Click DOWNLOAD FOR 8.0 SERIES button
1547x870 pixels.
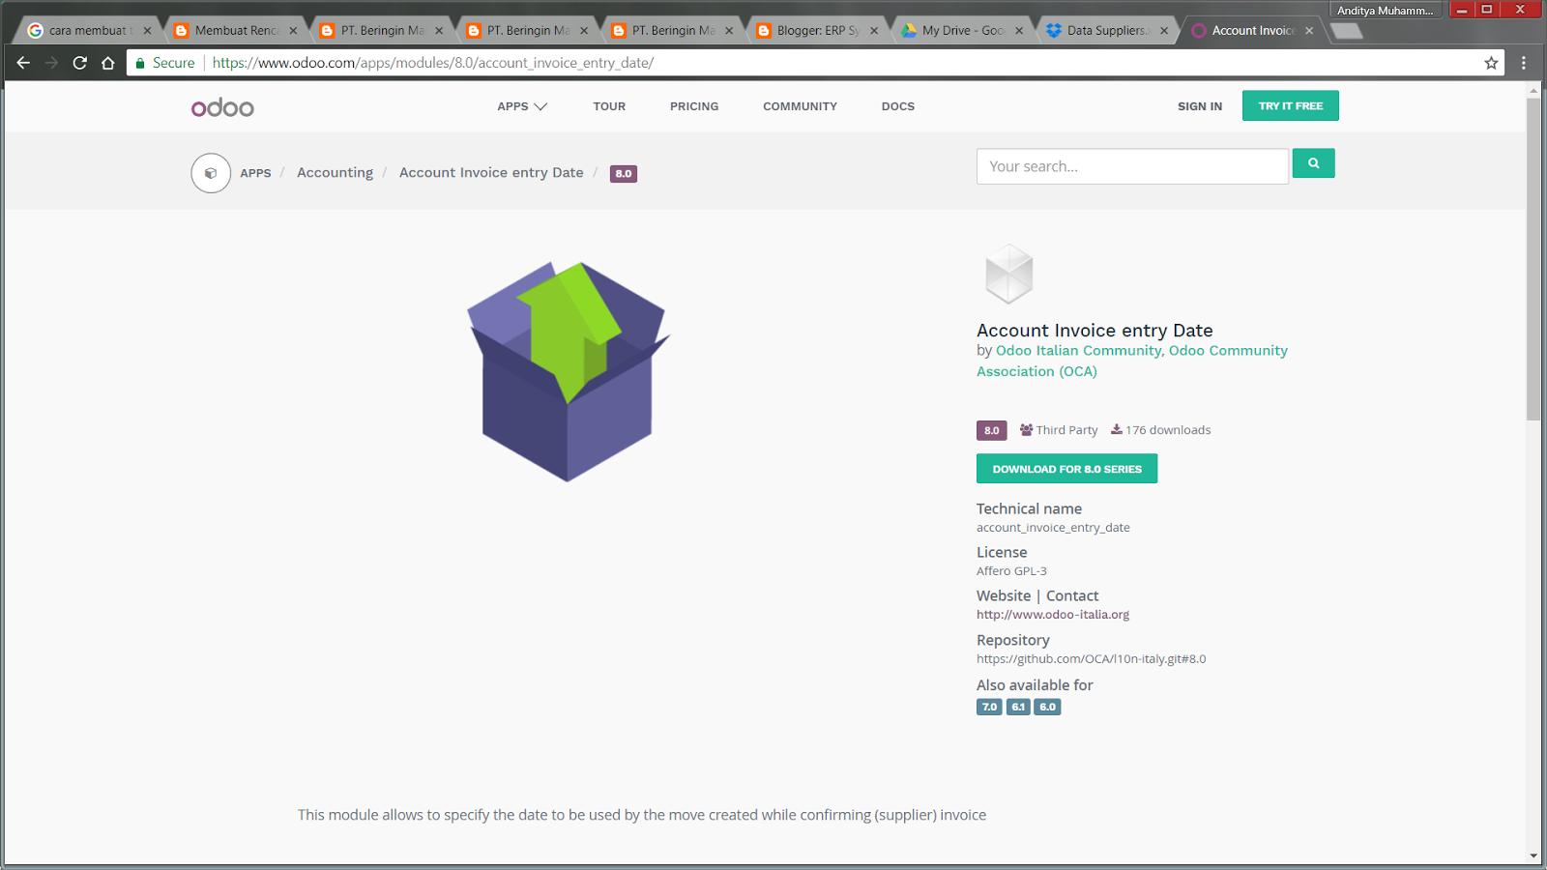(1066, 469)
